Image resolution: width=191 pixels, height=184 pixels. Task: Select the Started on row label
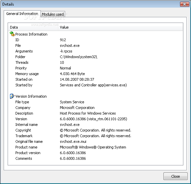point(24,79)
